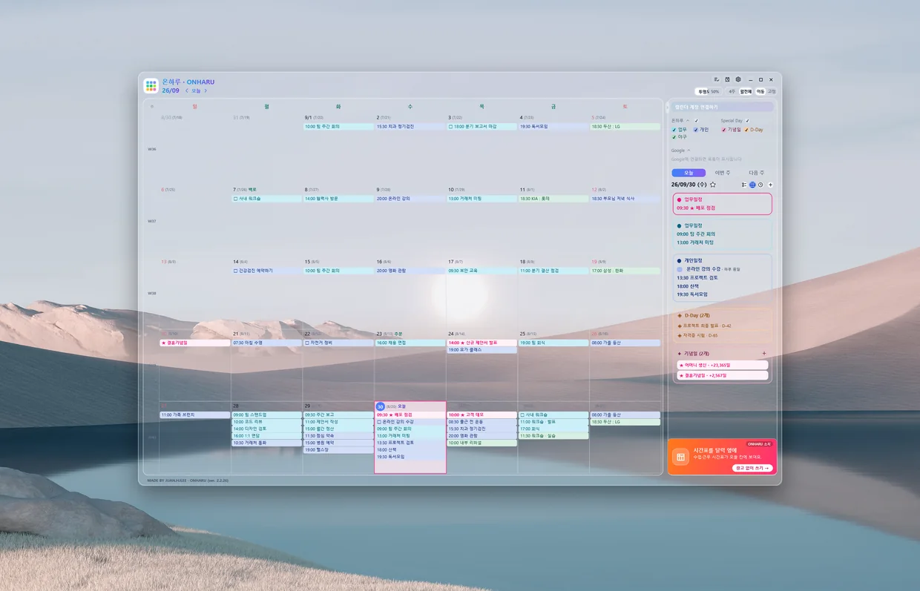Select the 오늘 tab in the side panel
920x591 pixels.
[689, 173]
